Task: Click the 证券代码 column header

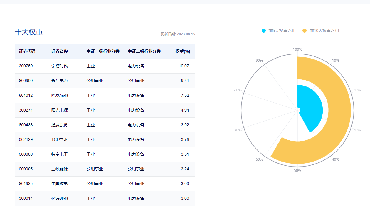Action: coord(27,51)
